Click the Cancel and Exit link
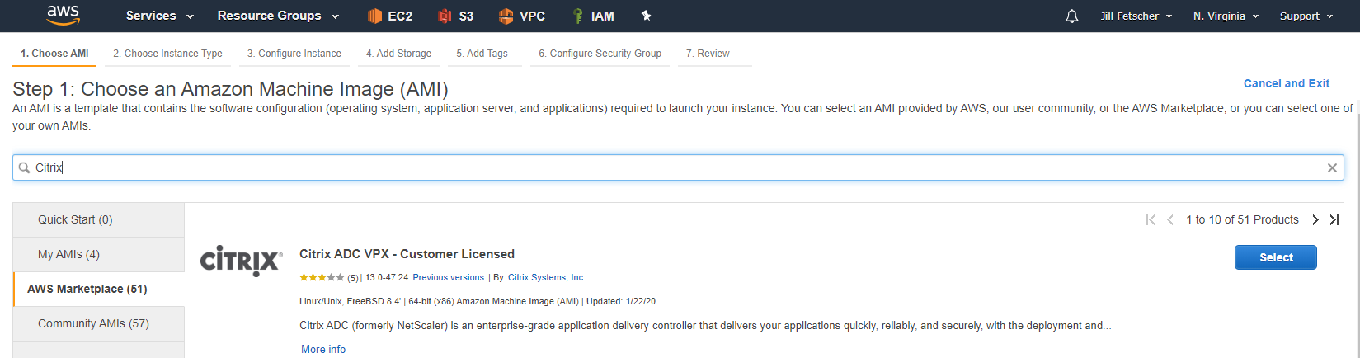Screen dimensions: 1360x358 pos(1286,83)
